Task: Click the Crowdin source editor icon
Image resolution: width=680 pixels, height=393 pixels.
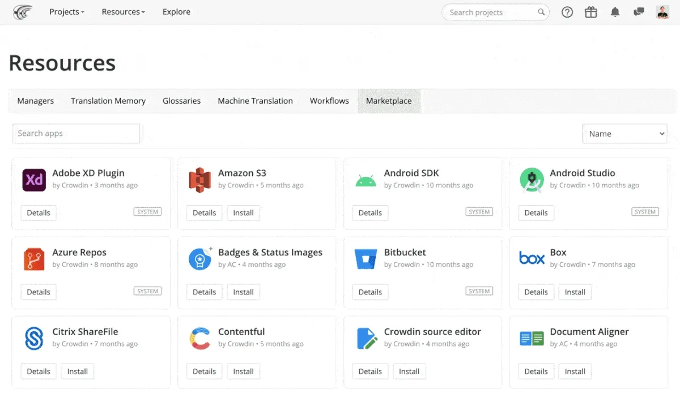Action: [x=367, y=339]
